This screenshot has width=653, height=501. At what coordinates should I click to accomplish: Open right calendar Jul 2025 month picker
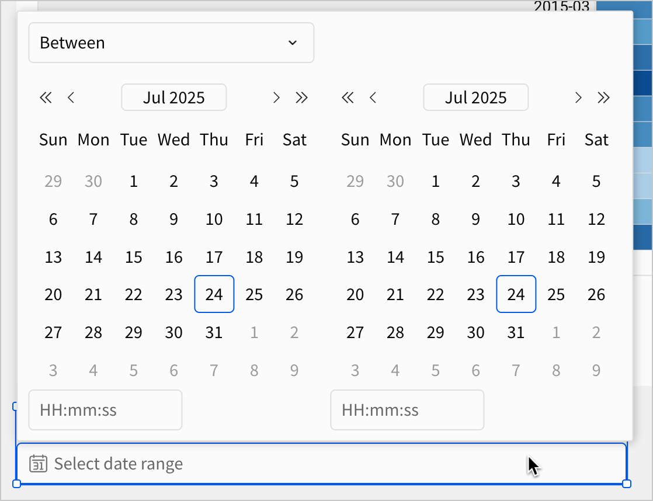pos(475,98)
